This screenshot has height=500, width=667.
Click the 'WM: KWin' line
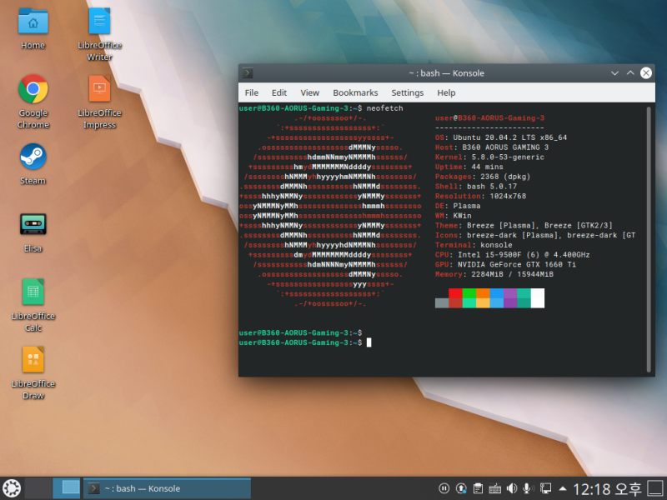453,216
